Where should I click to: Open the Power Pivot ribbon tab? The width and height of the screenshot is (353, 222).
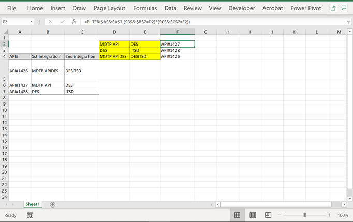coord(306,8)
